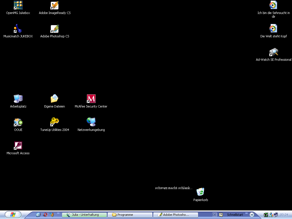Switch to the Programme folder taskbar button
The width and height of the screenshot is (292, 219).
pyautogui.click(x=130, y=215)
